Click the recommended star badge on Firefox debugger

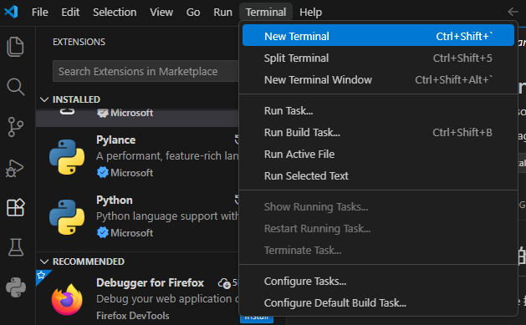coord(41,275)
